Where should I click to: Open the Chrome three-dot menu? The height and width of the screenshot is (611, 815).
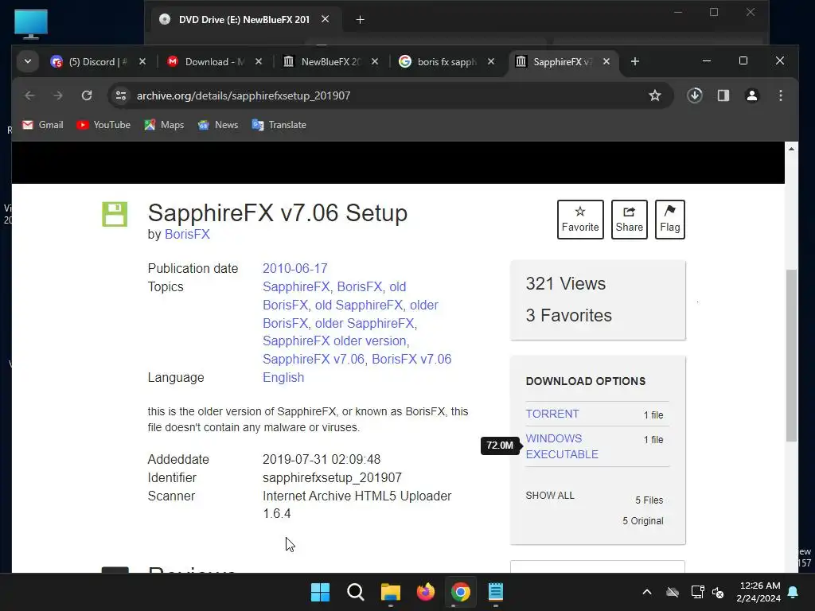coord(781,95)
